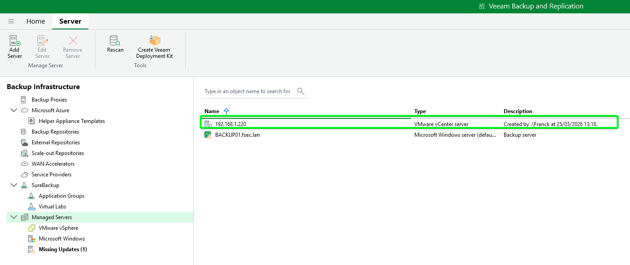
Task: Select the 192.168.1.220 server row
Action: pos(409,124)
